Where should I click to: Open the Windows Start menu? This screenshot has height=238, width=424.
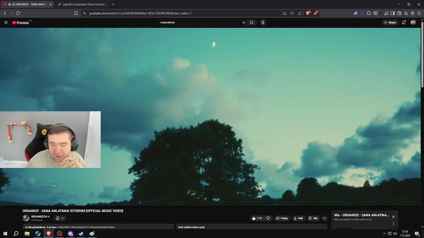point(5,234)
